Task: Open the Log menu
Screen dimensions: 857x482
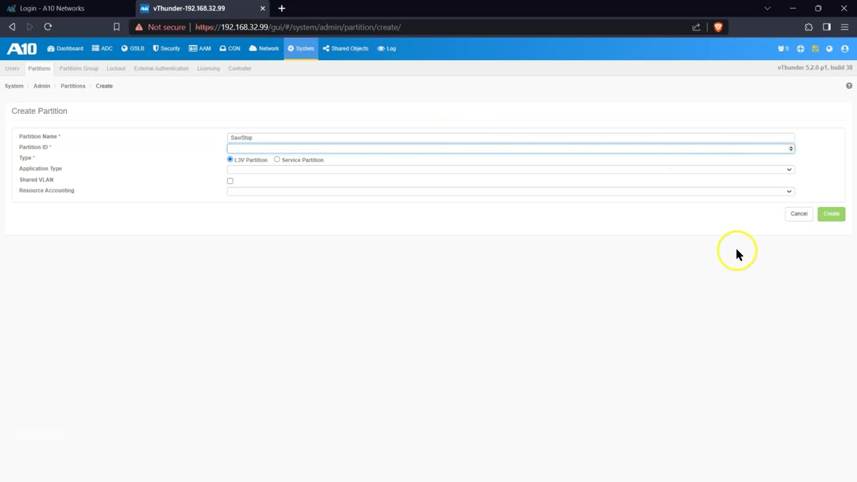Action: 387,49
